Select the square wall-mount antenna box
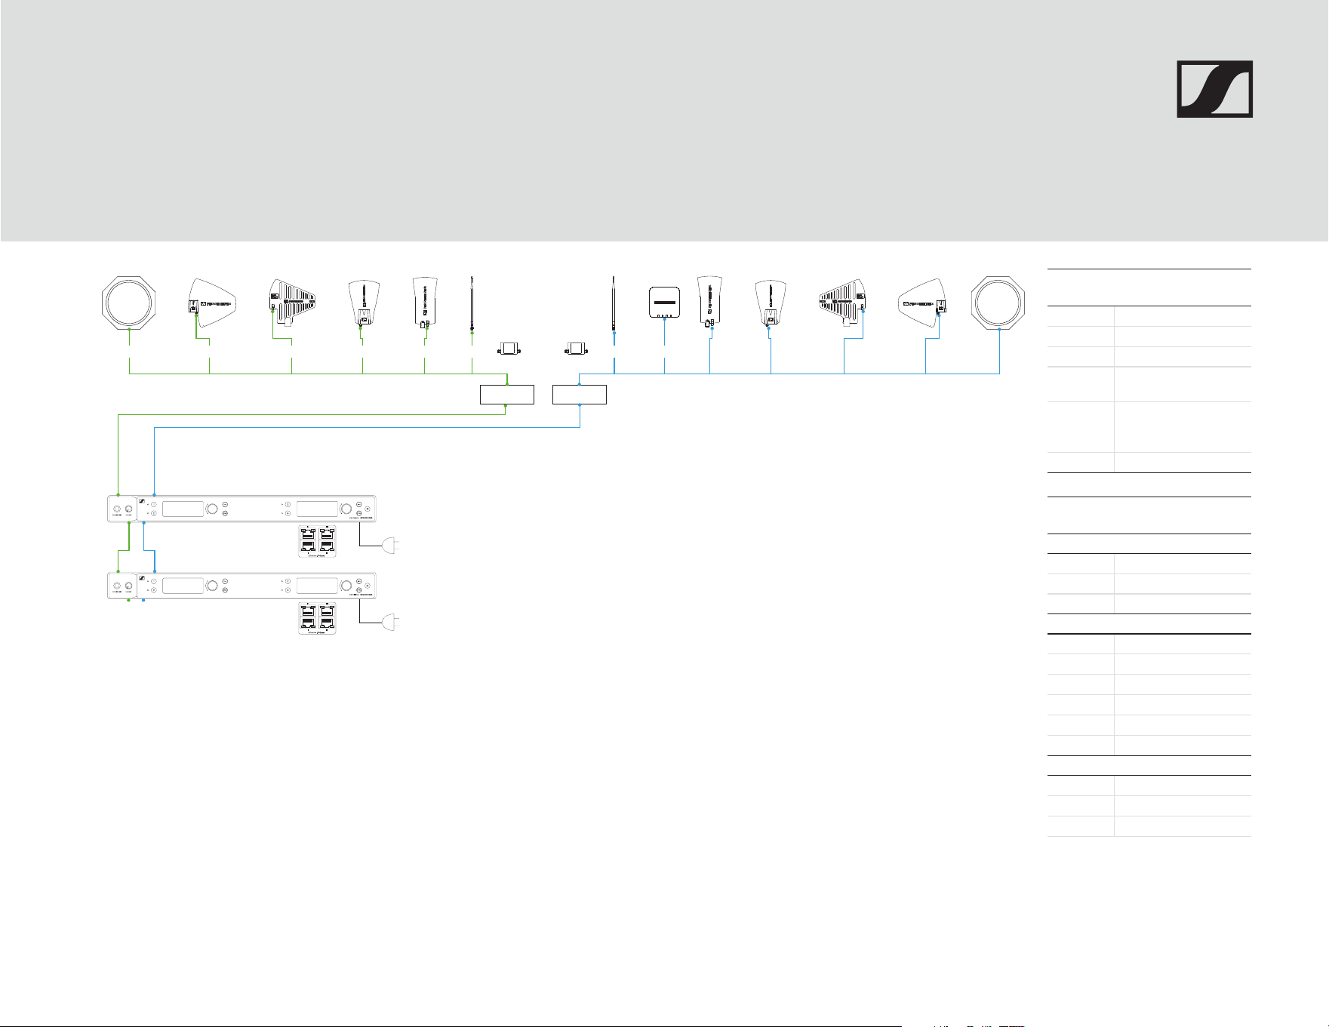This screenshot has height=1027, width=1329. click(665, 303)
